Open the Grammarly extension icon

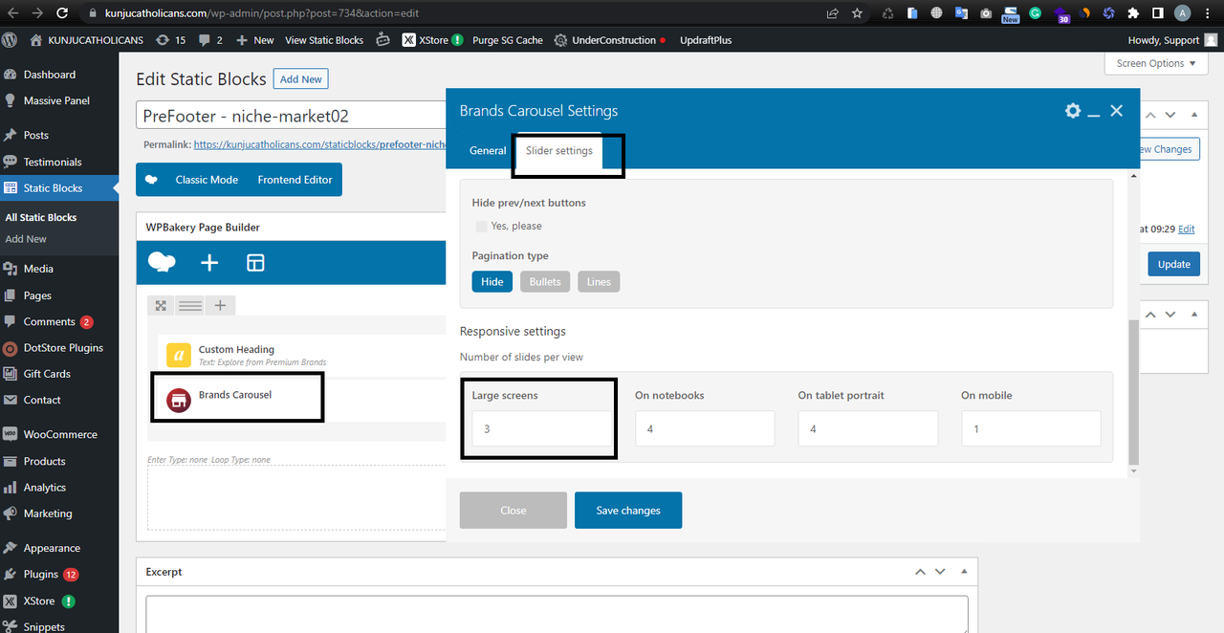pyautogui.click(x=1036, y=13)
